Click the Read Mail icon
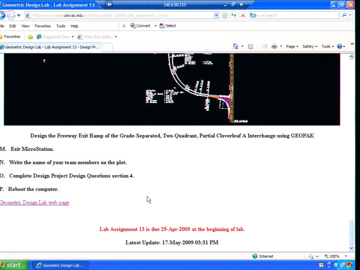The image size is (360, 270). coord(264,46)
